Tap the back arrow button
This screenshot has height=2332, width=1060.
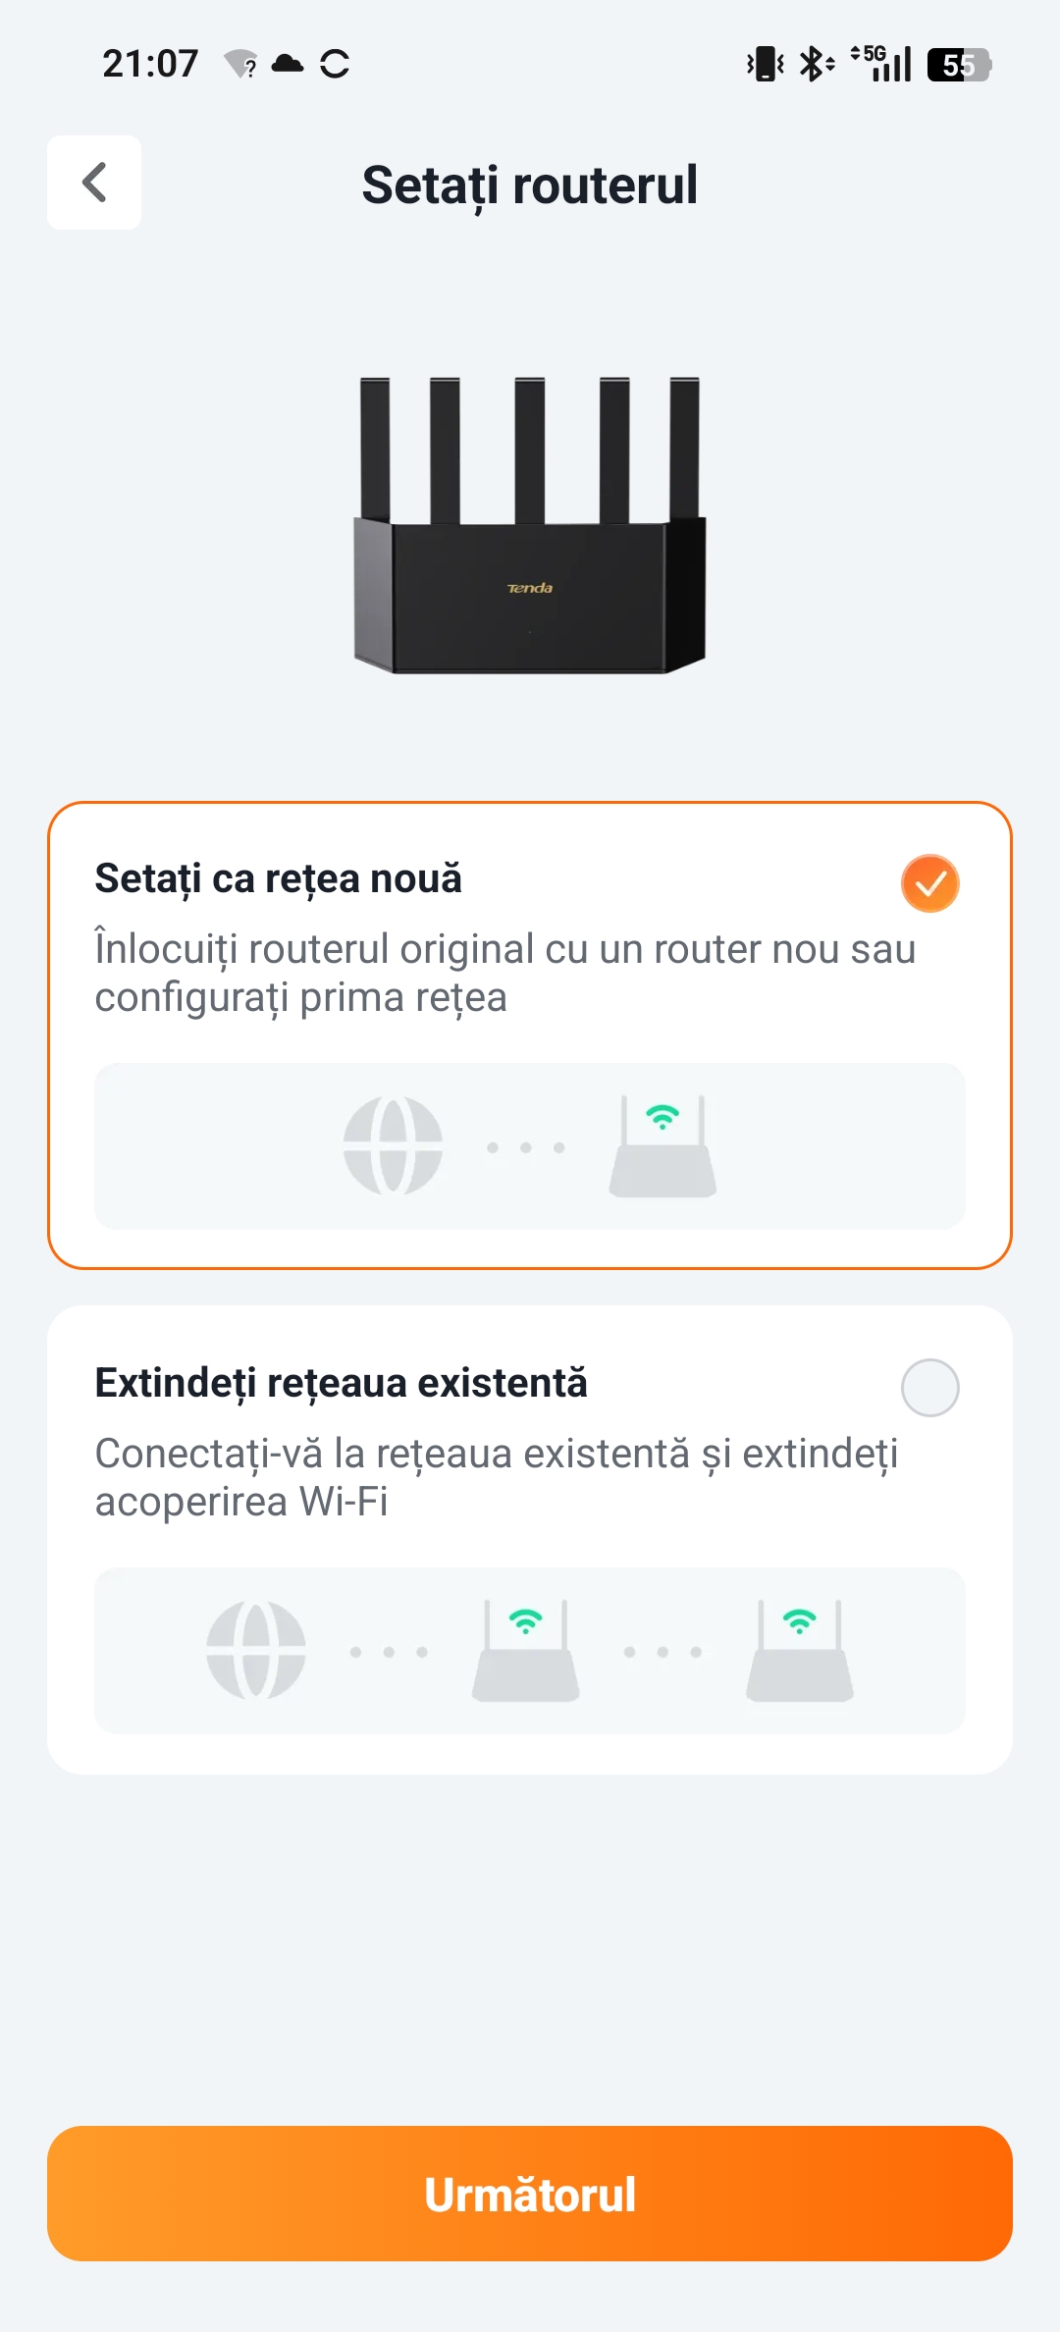(x=94, y=183)
